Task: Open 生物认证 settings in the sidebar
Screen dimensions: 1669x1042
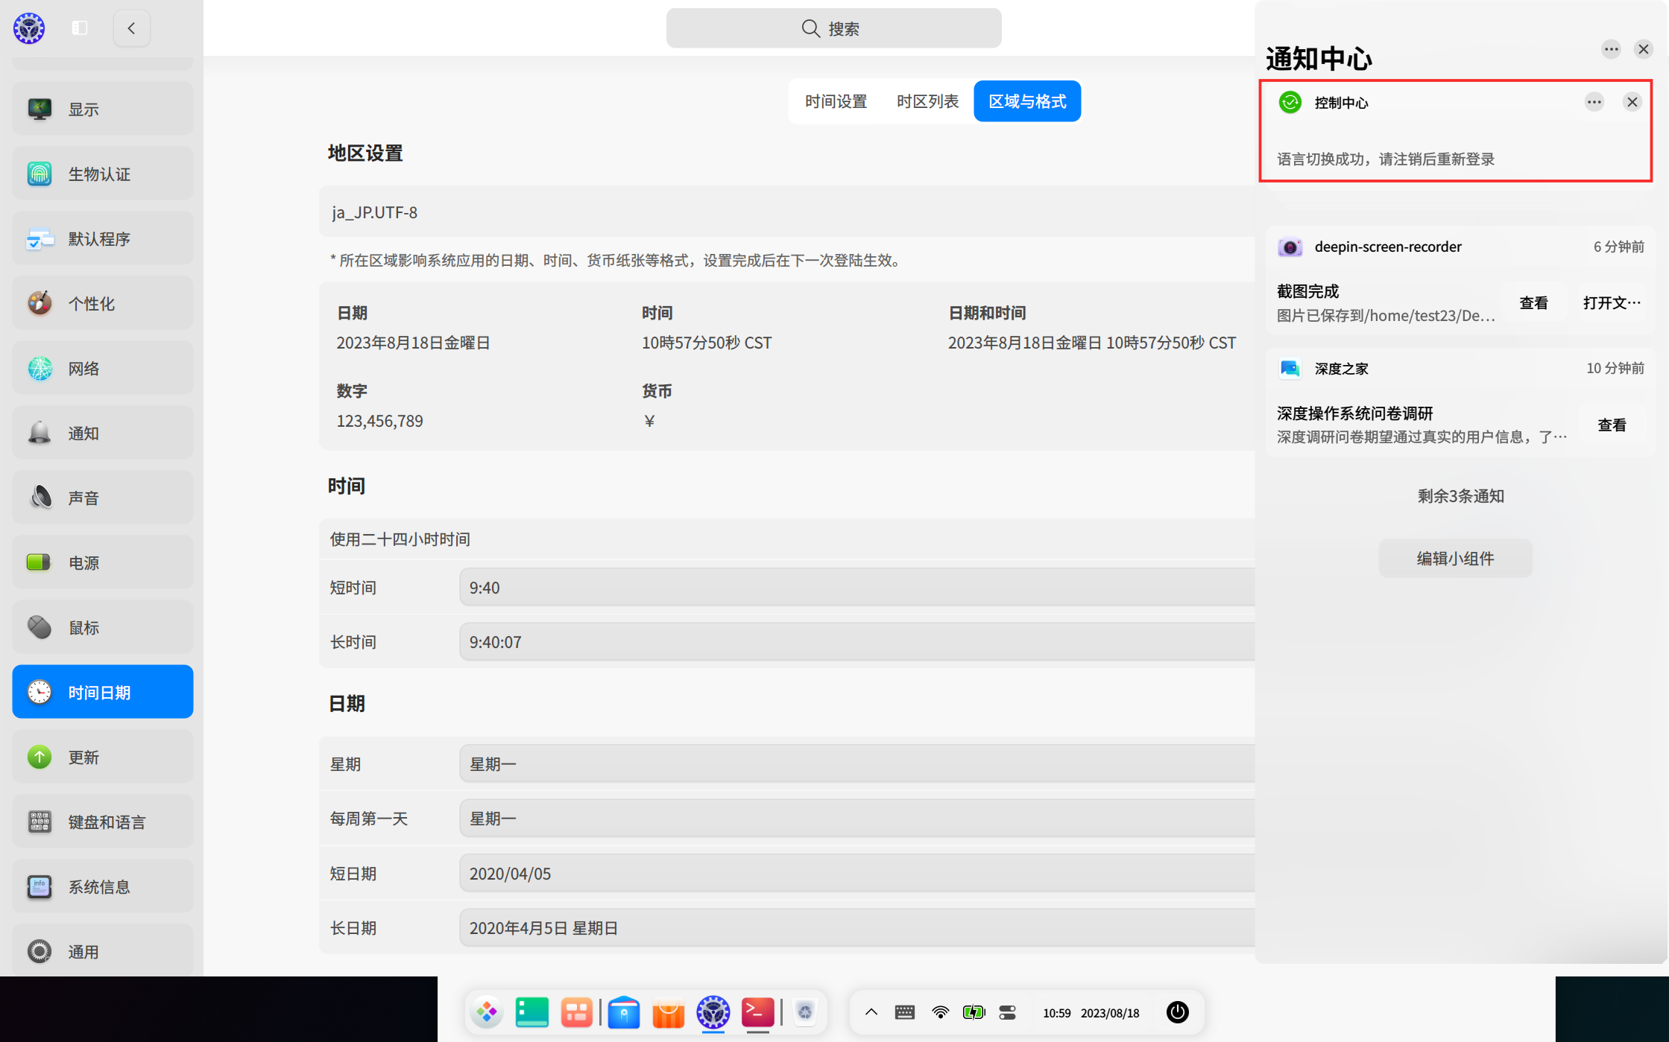Action: click(x=102, y=173)
